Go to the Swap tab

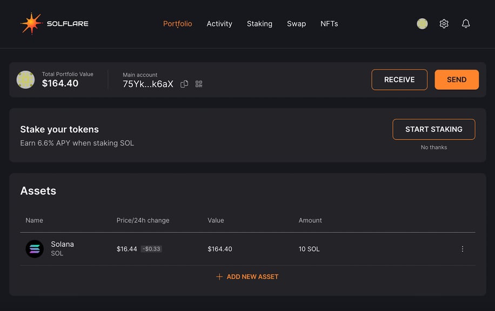coord(297,24)
